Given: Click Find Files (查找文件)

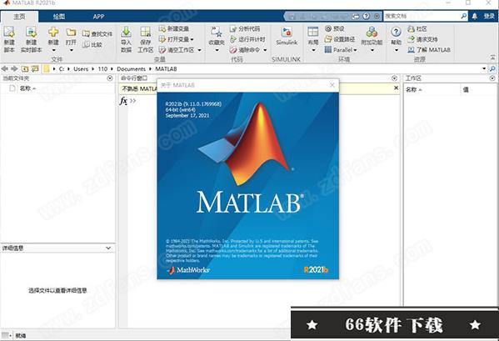Looking at the screenshot, I should coord(97,33).
